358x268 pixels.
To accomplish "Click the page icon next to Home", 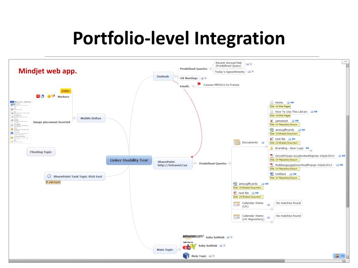I will point(272,103).
